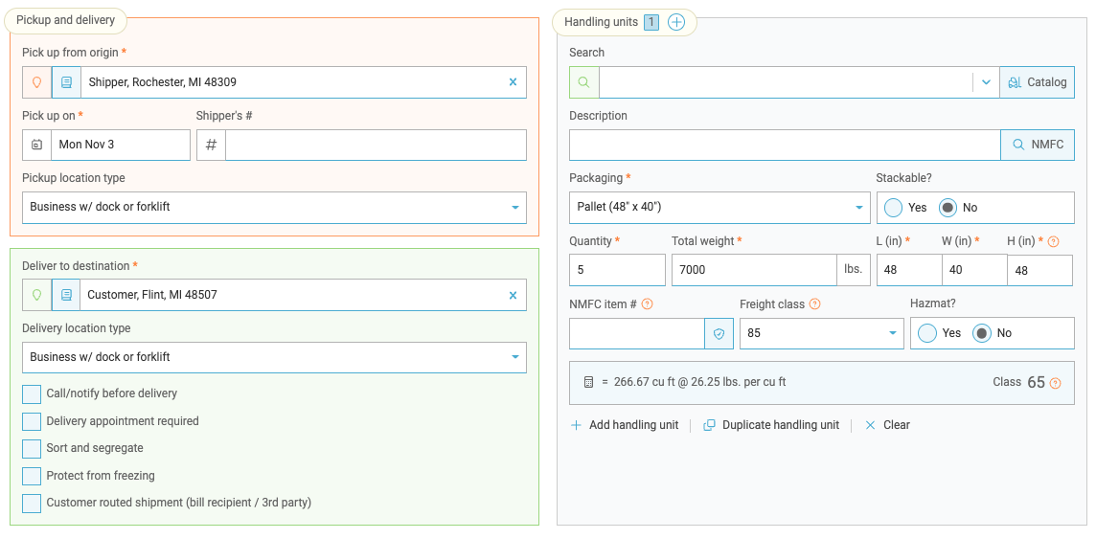The image size is (1096, 539).
Task: Click the NMFC item shield icon
Action: pos(719,333)
